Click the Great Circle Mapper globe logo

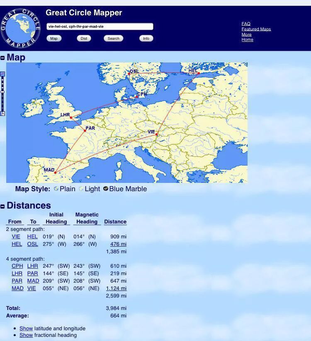coord(20,28)
